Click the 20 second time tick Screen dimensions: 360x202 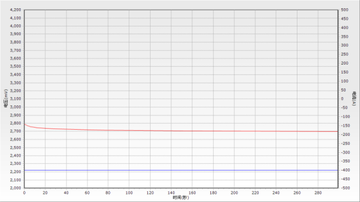pos(45,193)
